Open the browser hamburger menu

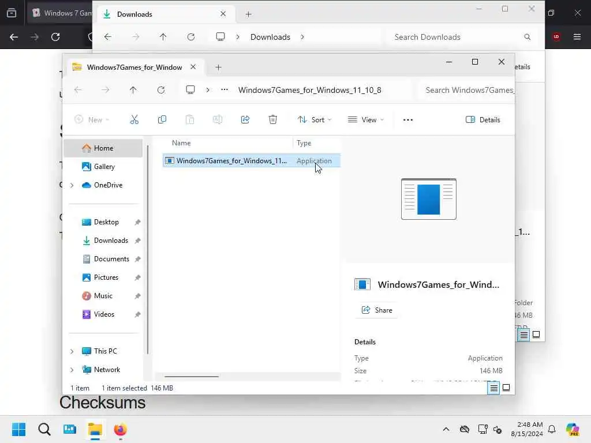(x=577, y=36)
